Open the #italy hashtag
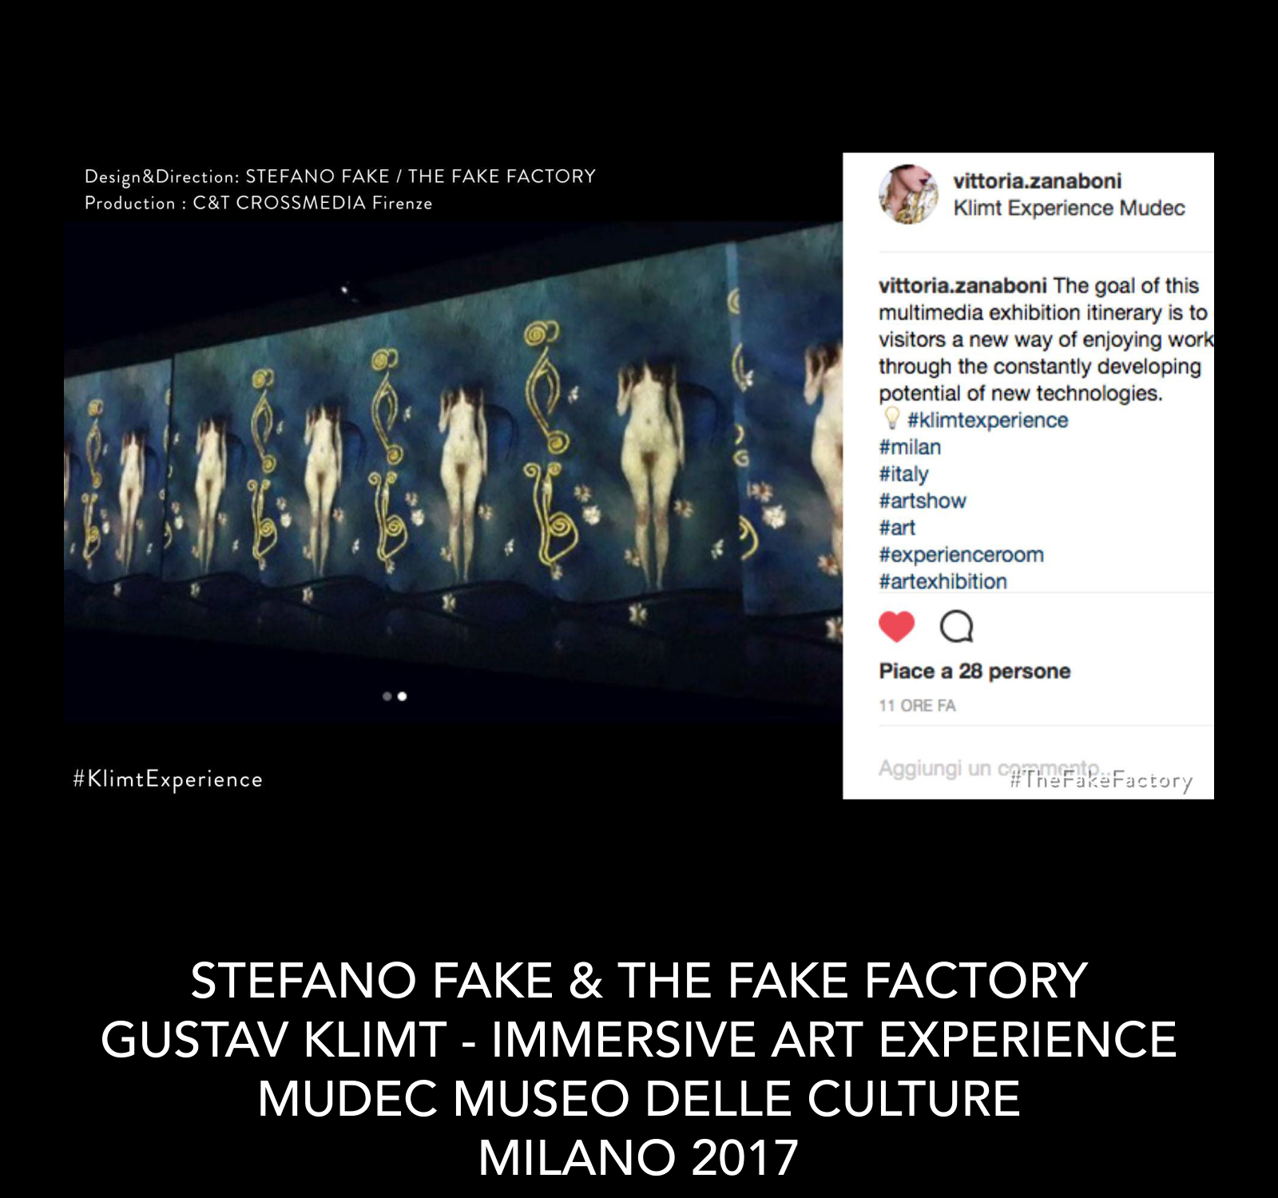The height and width of the screenshot is (1198, 1278). coord(903,474)
